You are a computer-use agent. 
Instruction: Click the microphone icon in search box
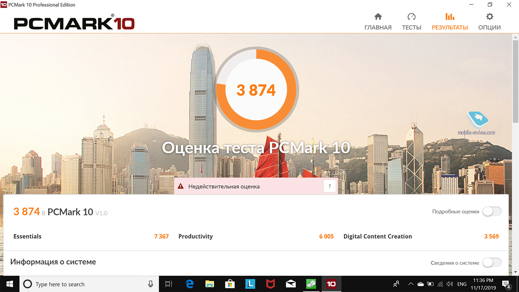coord(151,284)
